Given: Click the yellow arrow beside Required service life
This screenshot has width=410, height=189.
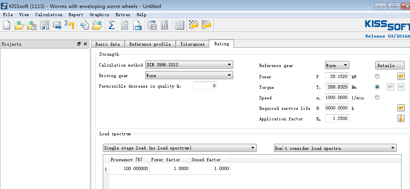Looking at the screenshot, I should click(x=401, y=108).
